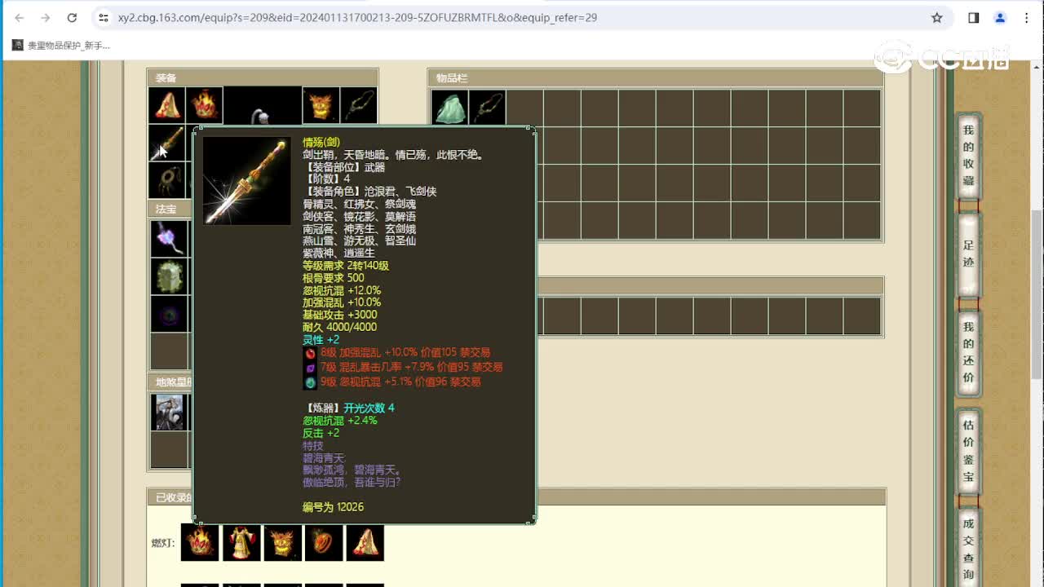Click the 基础攻击 +3000 line
The height and width of the screenshot is (587, 1044).
tap(340, 315)
